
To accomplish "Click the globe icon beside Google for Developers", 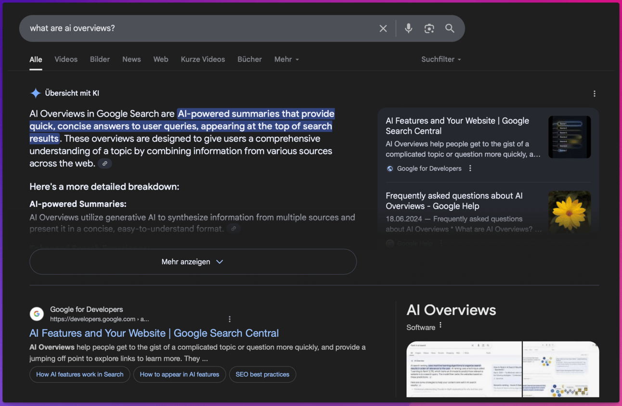I will coord(390,168).
